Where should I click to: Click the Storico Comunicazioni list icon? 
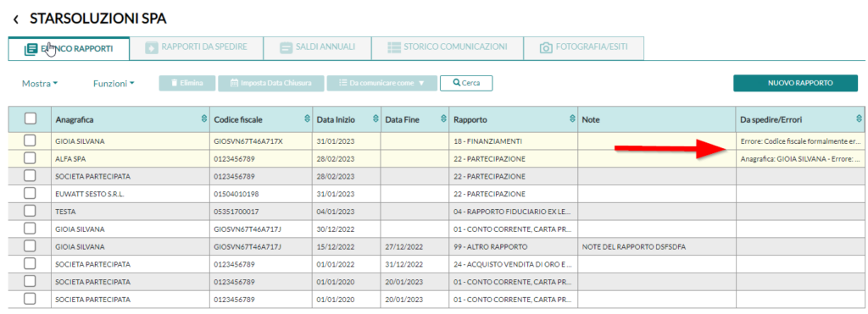tap(393, 47)
